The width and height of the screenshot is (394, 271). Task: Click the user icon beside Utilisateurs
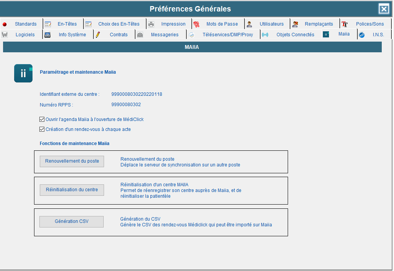(249, 24)
